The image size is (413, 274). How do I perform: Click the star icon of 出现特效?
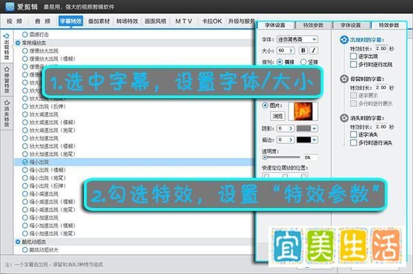(x=7, y=36)
